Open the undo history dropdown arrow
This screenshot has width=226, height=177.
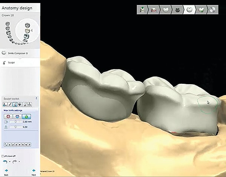(x=10, y=162)
